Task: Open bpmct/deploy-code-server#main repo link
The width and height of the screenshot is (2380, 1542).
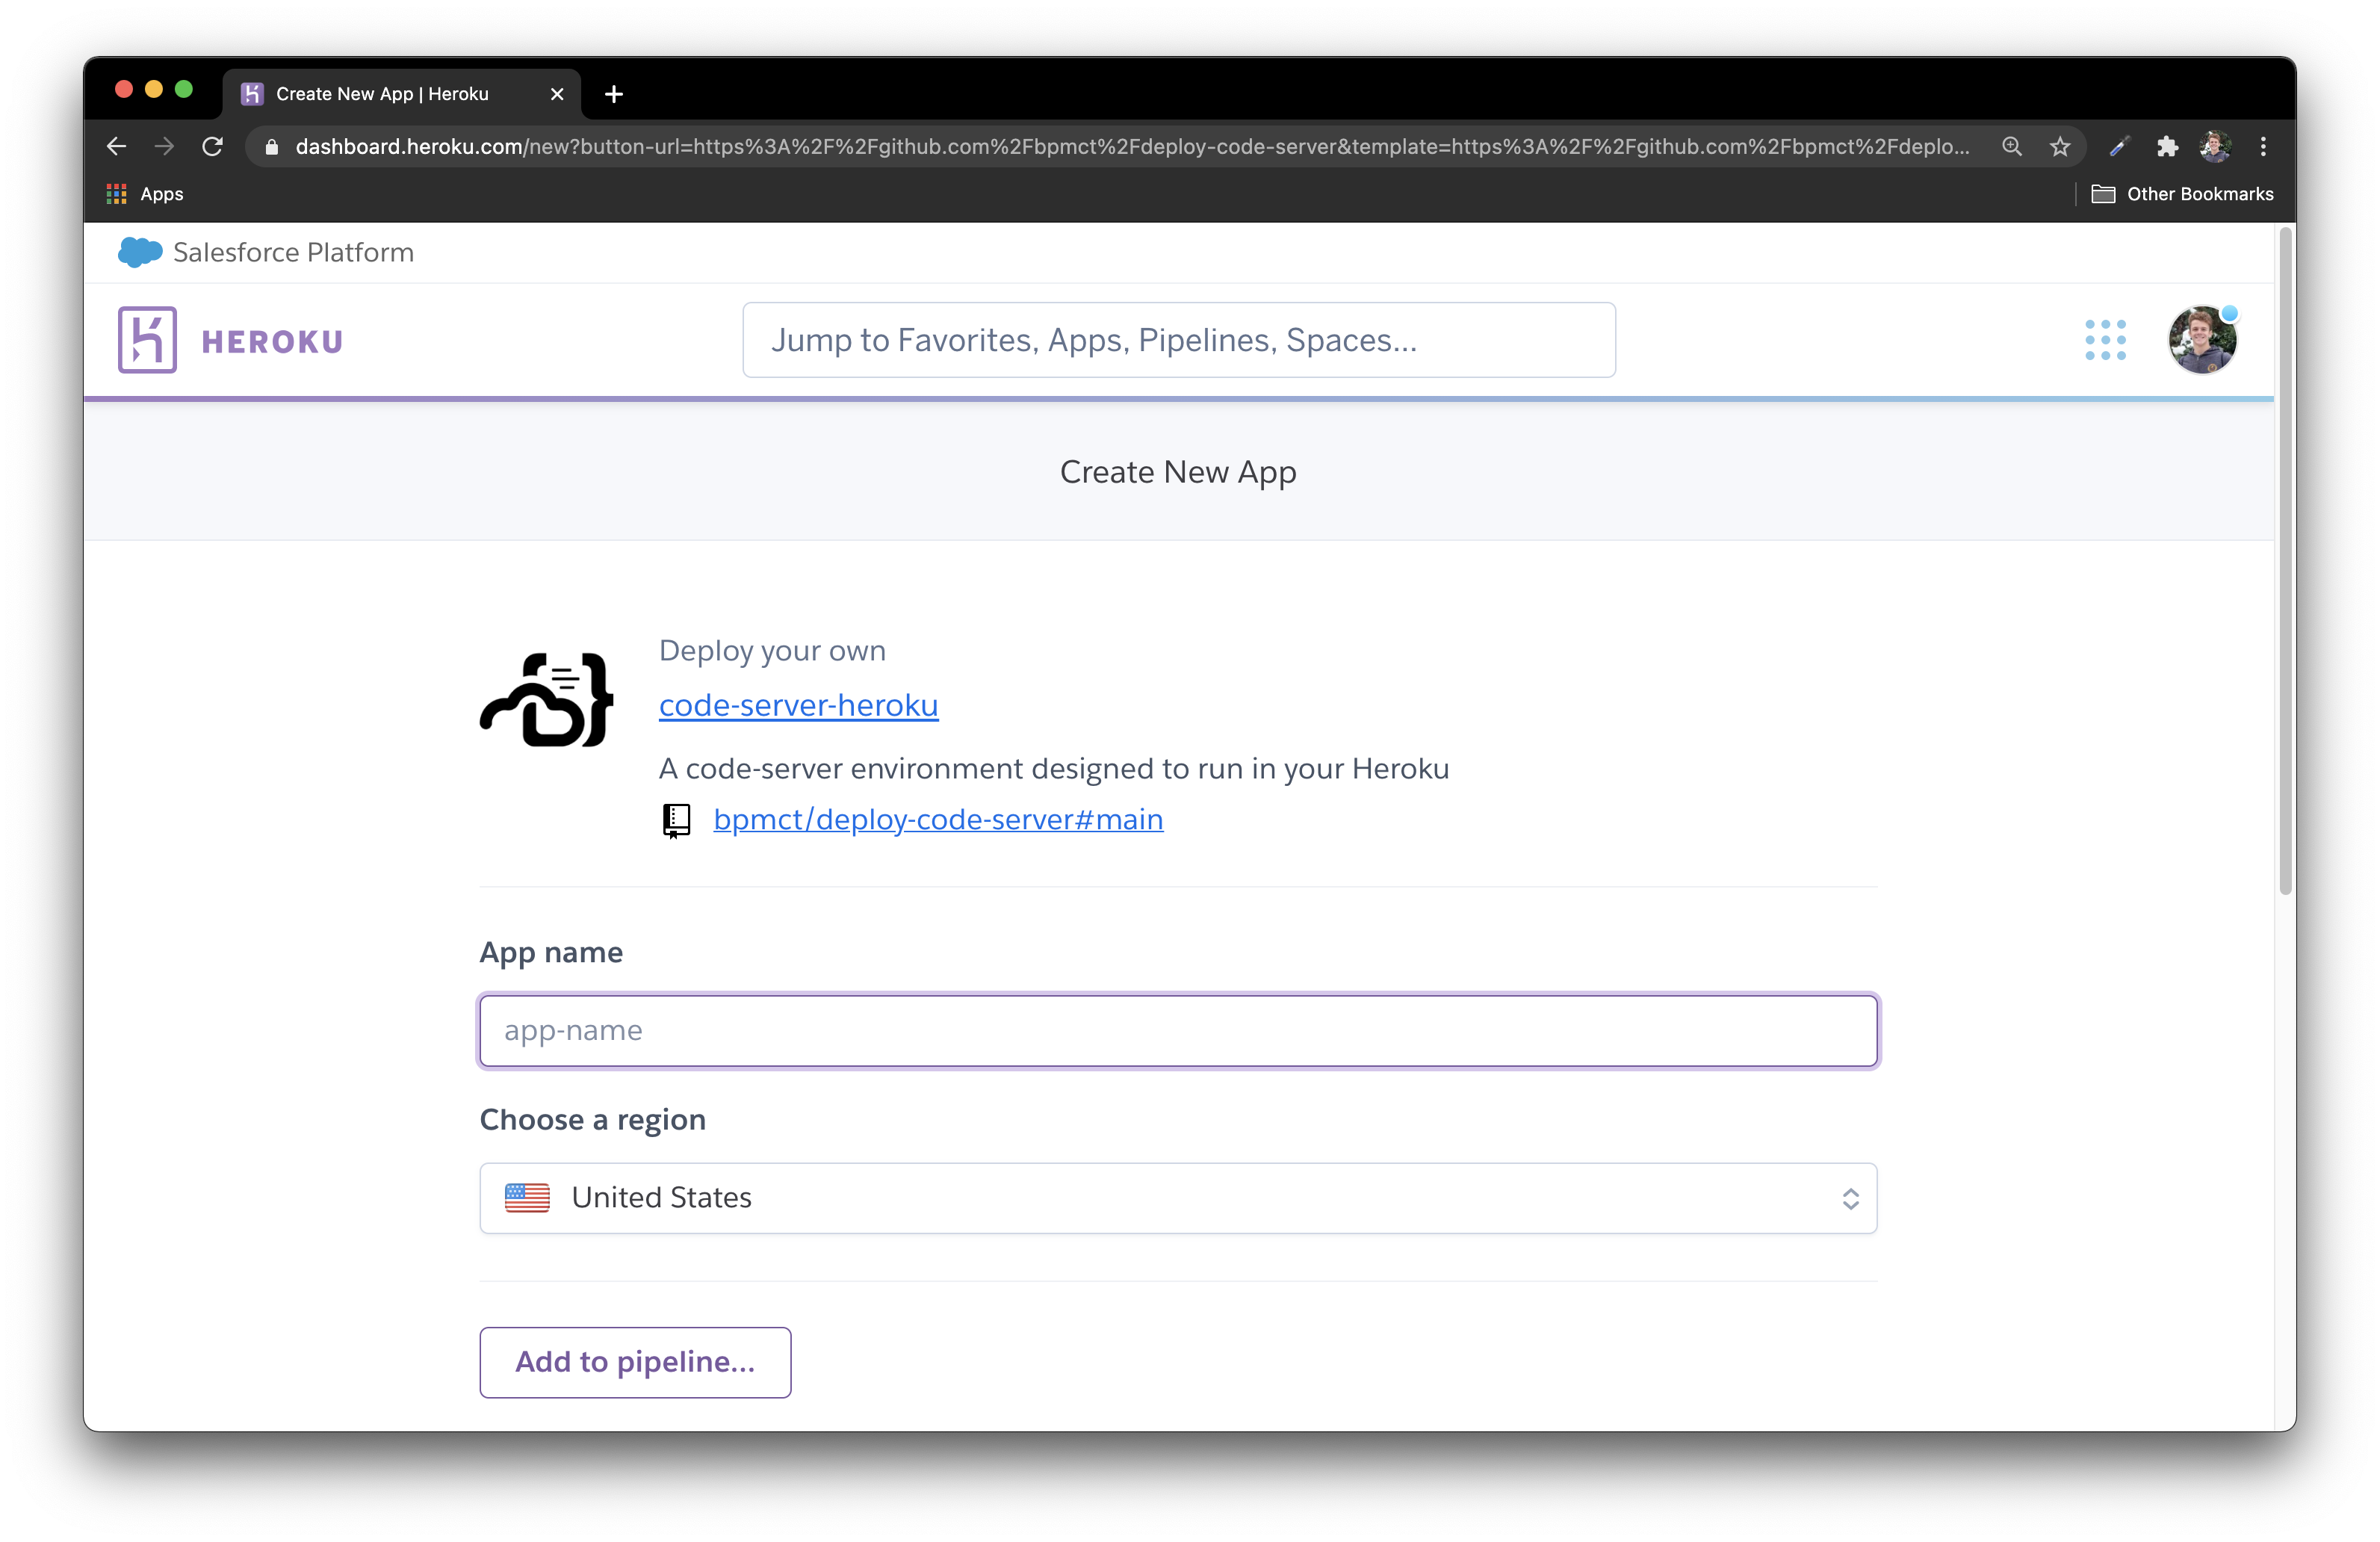Action: click(938, 819)
